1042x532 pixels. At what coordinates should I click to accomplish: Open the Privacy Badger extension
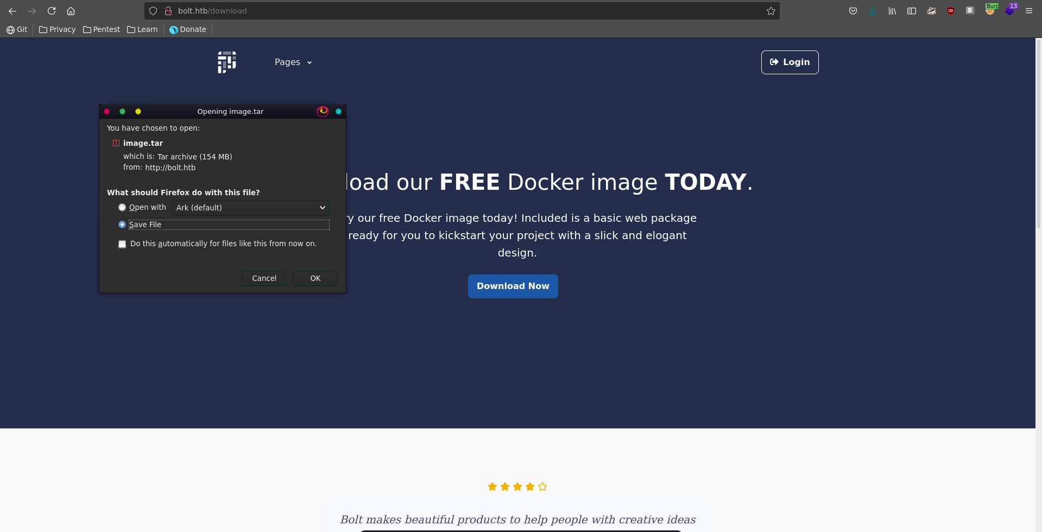coord(931,11)
